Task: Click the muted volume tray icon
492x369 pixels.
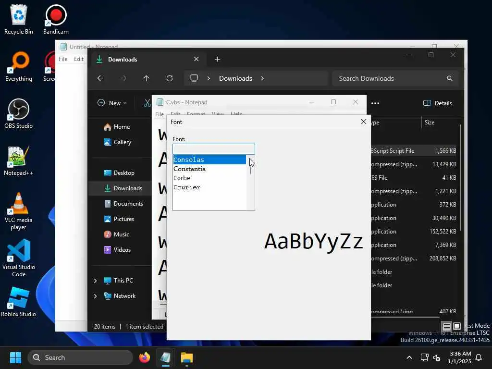Action: (x=437, y=357)
